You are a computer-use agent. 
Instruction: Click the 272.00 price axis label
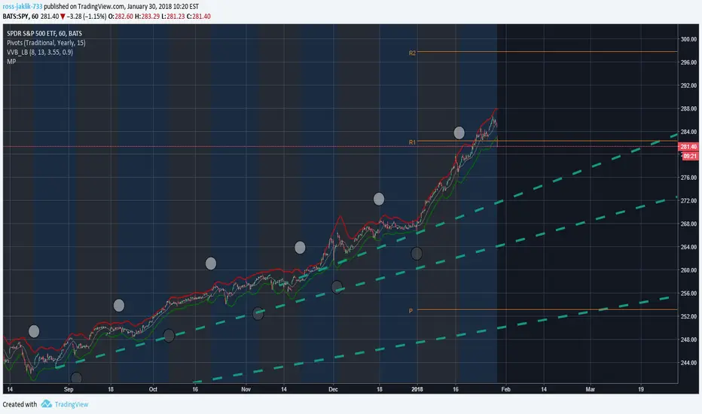point(688,201)
